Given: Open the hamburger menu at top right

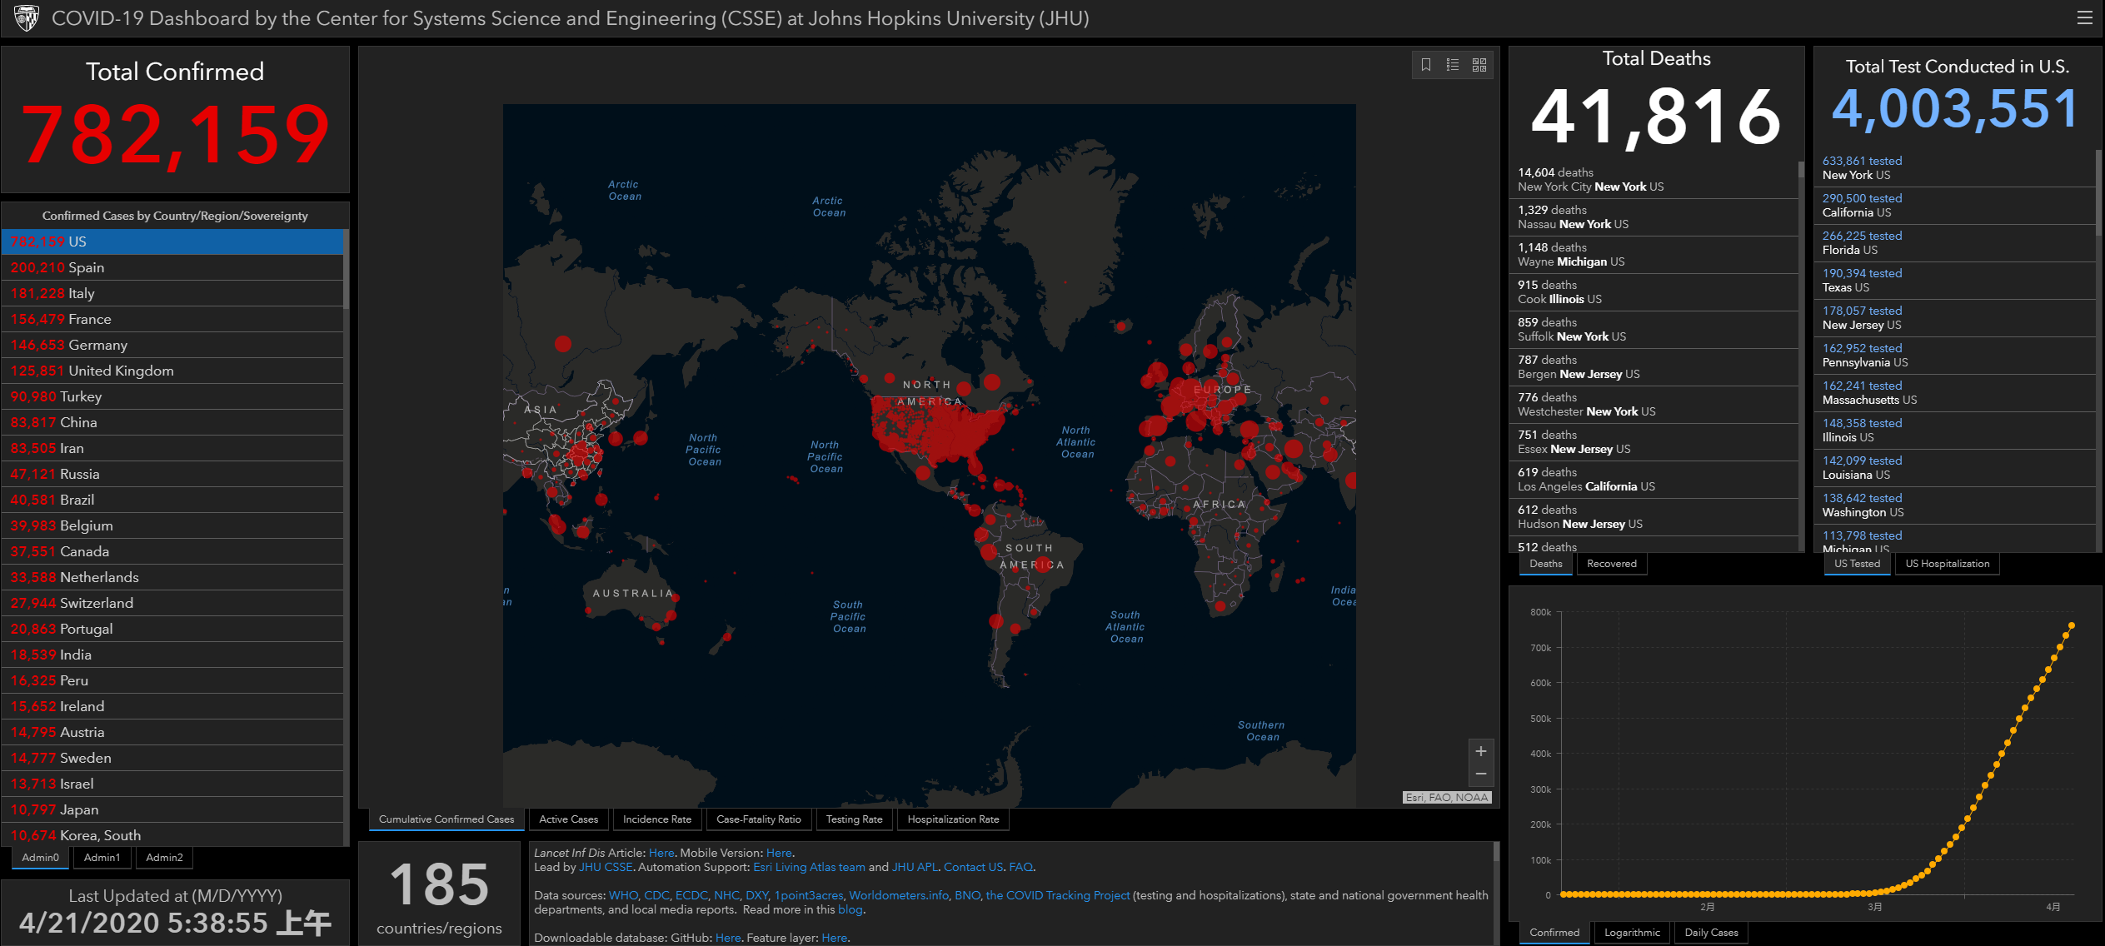Looking at the screenshot, I should 2084,18.
